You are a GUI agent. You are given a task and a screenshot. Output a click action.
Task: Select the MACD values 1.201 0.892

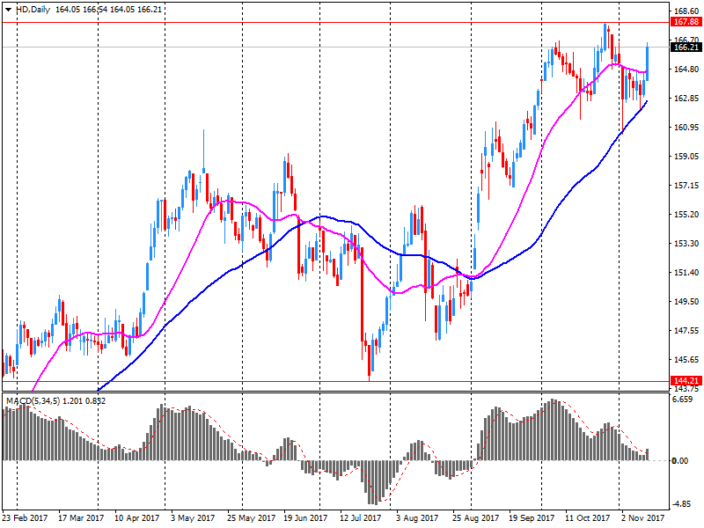84,400
